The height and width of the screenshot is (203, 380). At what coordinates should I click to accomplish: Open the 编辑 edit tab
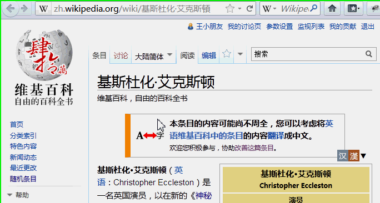pyautogui.click(x=209, y=55)
